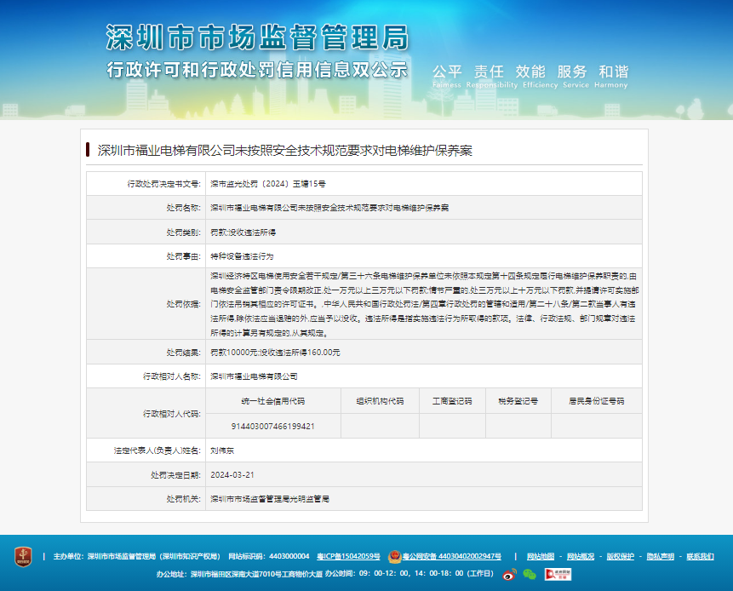733x591 pixels.
Task: Select the authority 深圳市市场监督管理局光明监管局
Action: point(270,499)
